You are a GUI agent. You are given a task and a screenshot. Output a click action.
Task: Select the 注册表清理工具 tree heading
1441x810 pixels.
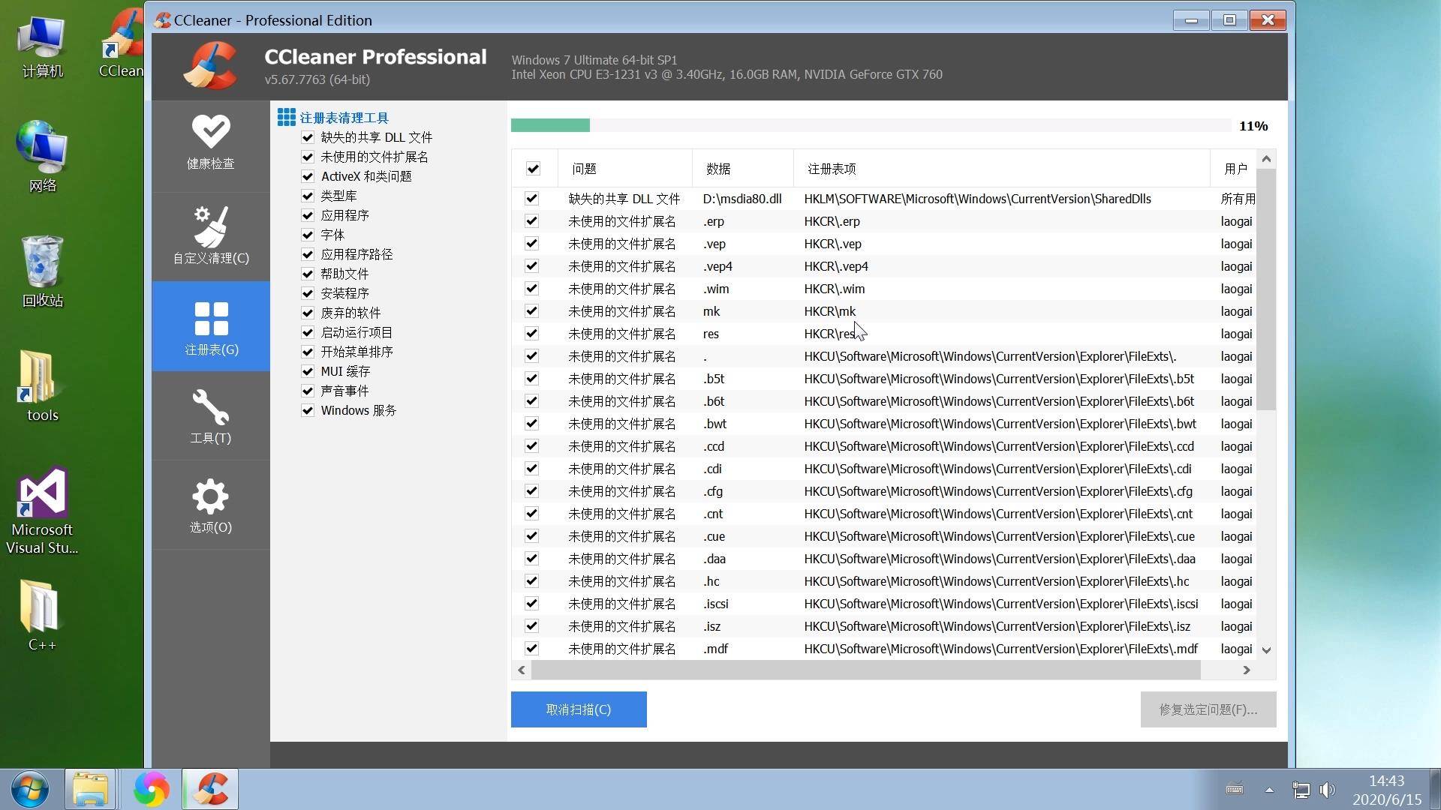[x=344, y=118]
